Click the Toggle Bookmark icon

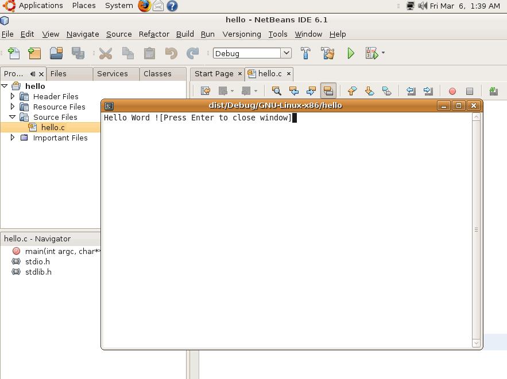coord(387,91)
